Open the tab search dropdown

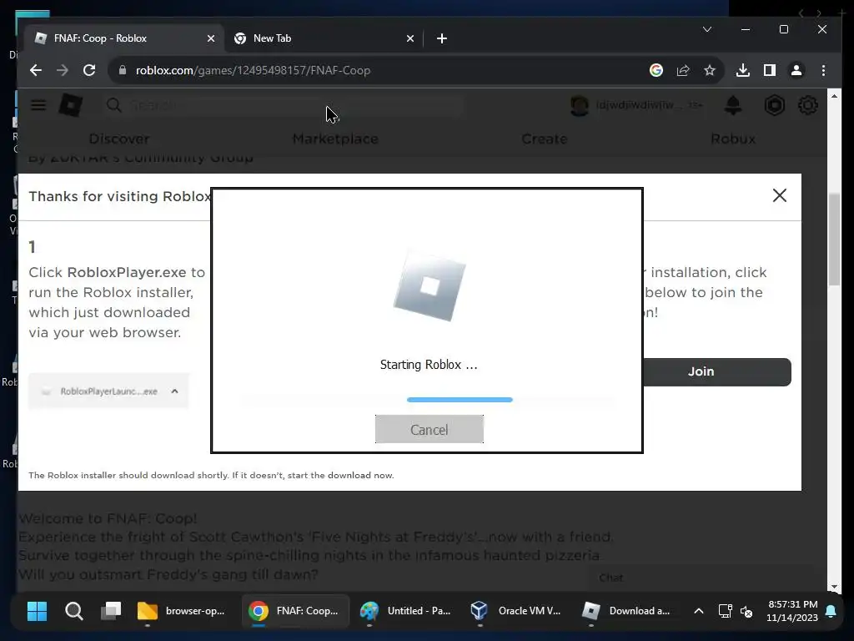[707, 29]
